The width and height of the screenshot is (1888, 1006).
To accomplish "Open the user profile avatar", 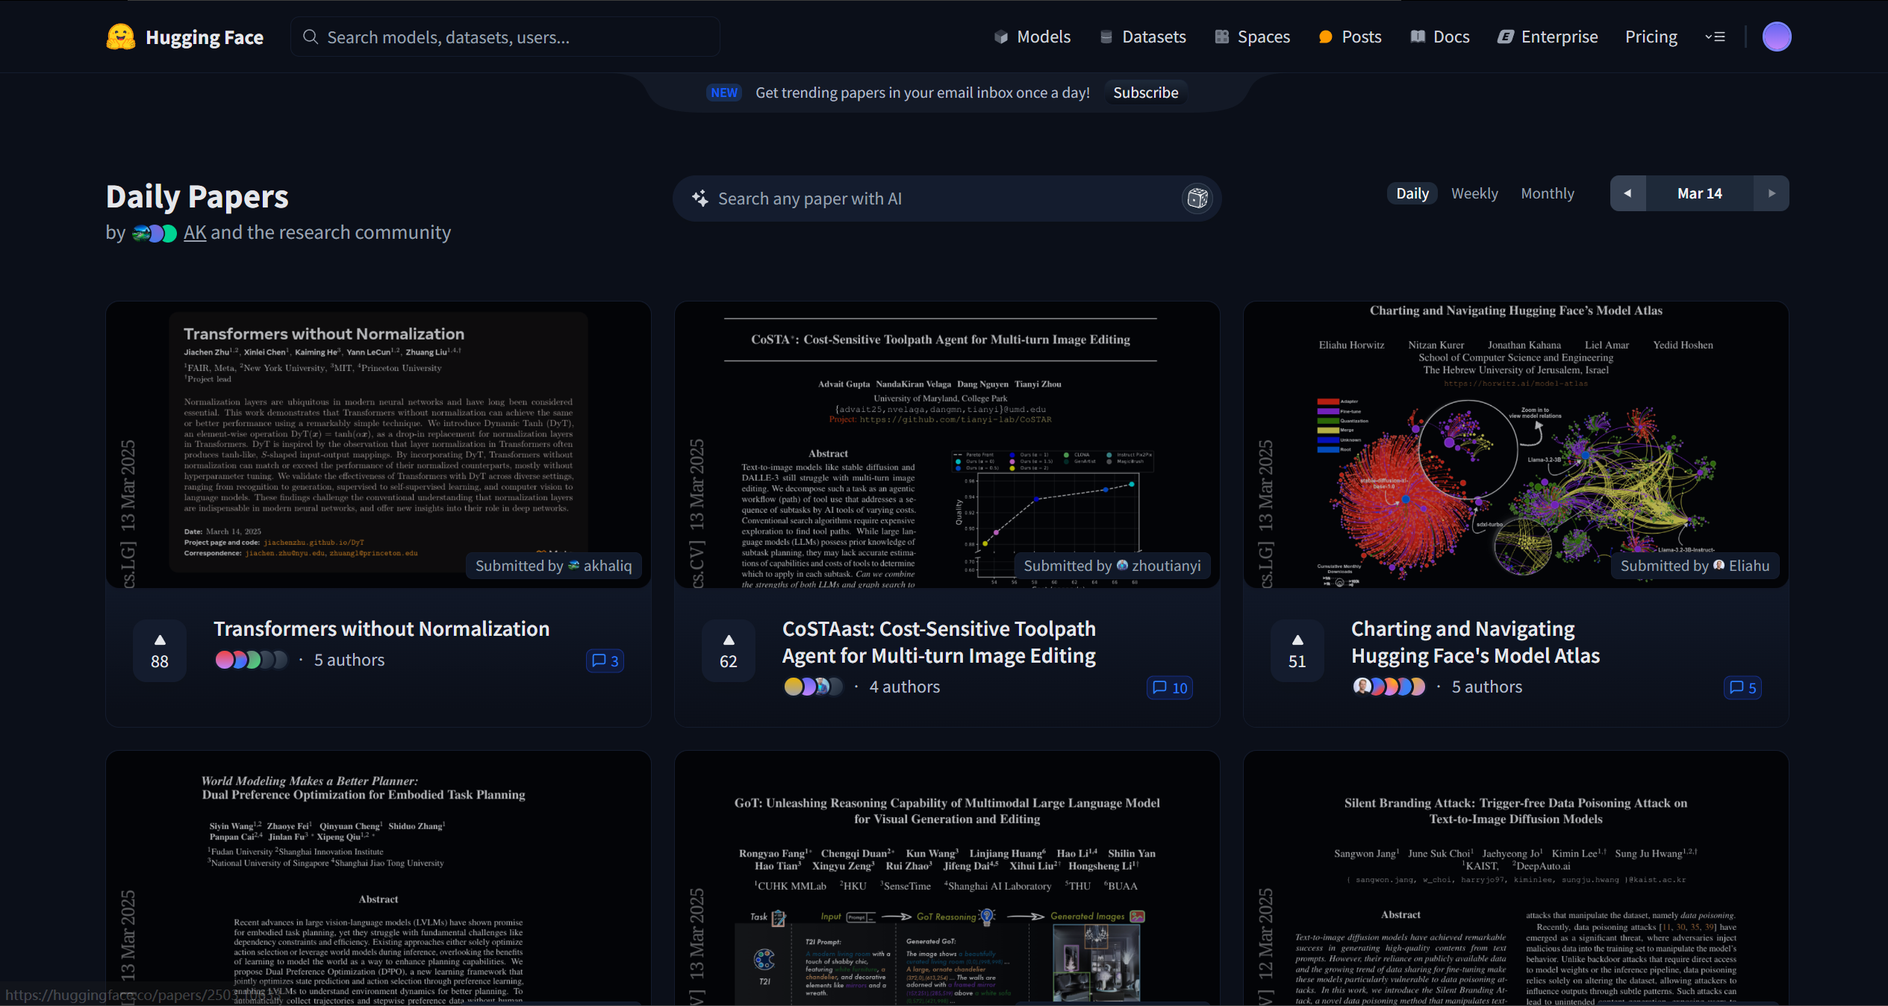I will pyautogui.click(x=1776, y=37).
